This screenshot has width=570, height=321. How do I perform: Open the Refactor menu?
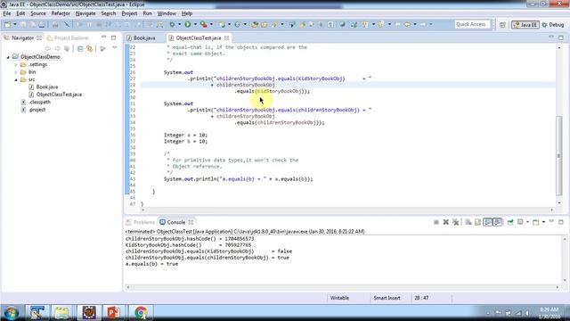pos(61,13)
